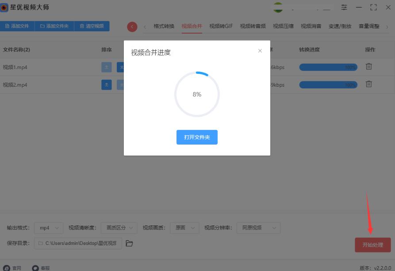Move 视频2.mp4 up with the up-arrow icon

pos(106,84)
